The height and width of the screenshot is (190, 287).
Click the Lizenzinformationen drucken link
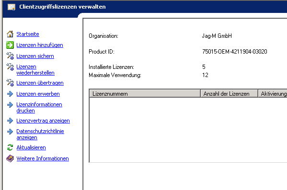tap(39, 108)
